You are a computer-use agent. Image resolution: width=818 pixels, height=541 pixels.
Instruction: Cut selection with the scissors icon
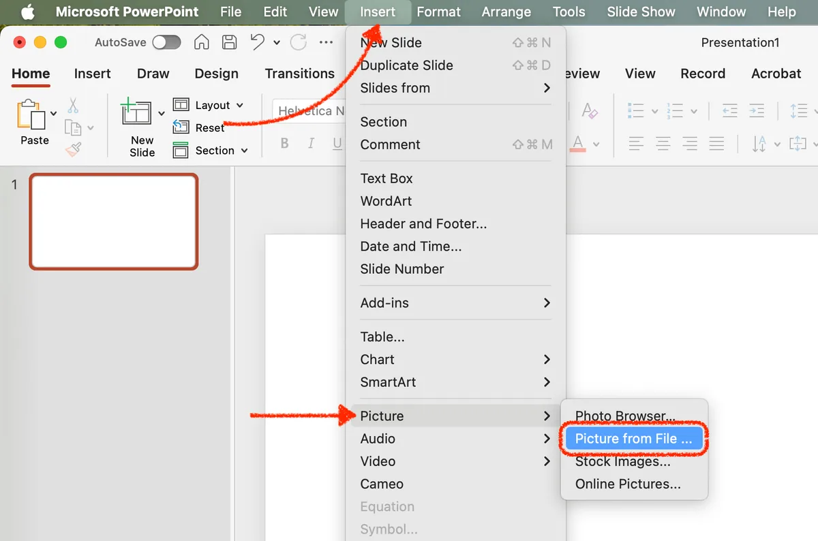[x=73, y=106]
